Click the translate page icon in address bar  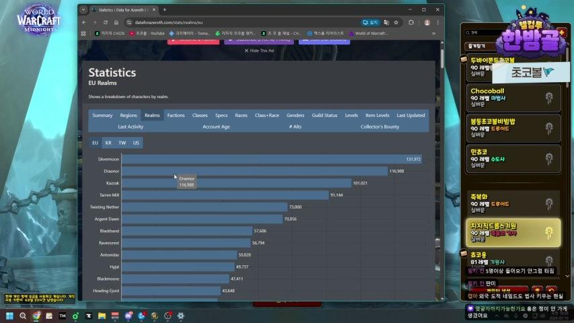[x=386, y=22]
